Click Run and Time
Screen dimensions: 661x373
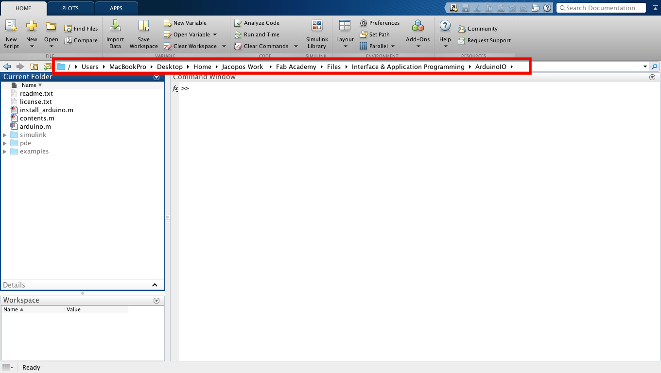pos(257,34)
